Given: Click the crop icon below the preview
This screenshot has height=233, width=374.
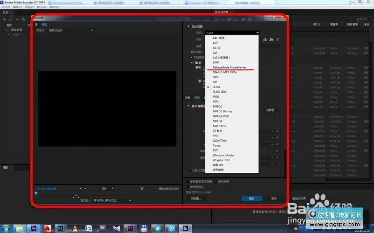Looking at the screenshot, I should click(142, 189).
